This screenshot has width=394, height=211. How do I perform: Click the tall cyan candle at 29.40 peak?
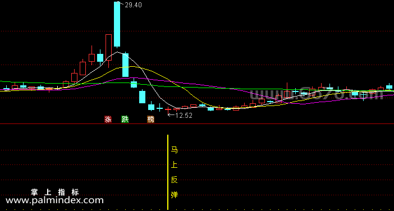point(117,24)
